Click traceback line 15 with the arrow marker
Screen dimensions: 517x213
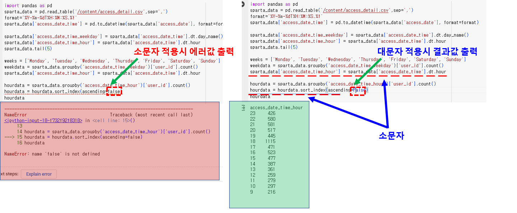click(73, 137)
